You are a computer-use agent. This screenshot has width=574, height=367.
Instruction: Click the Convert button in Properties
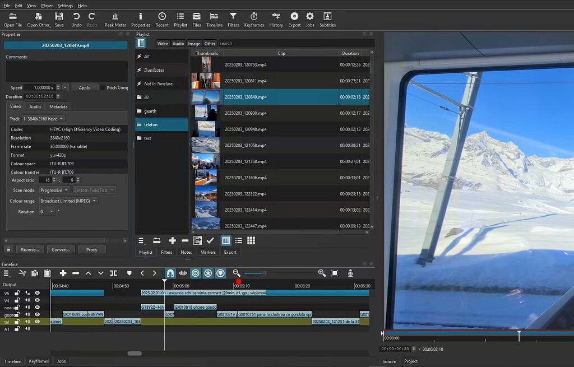61,249
